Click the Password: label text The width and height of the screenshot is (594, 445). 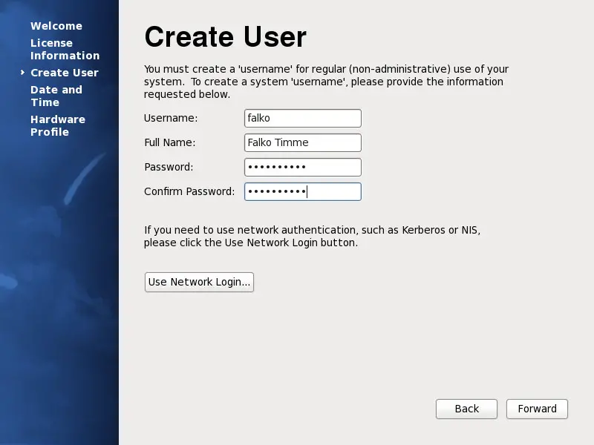tap(169, 168)
